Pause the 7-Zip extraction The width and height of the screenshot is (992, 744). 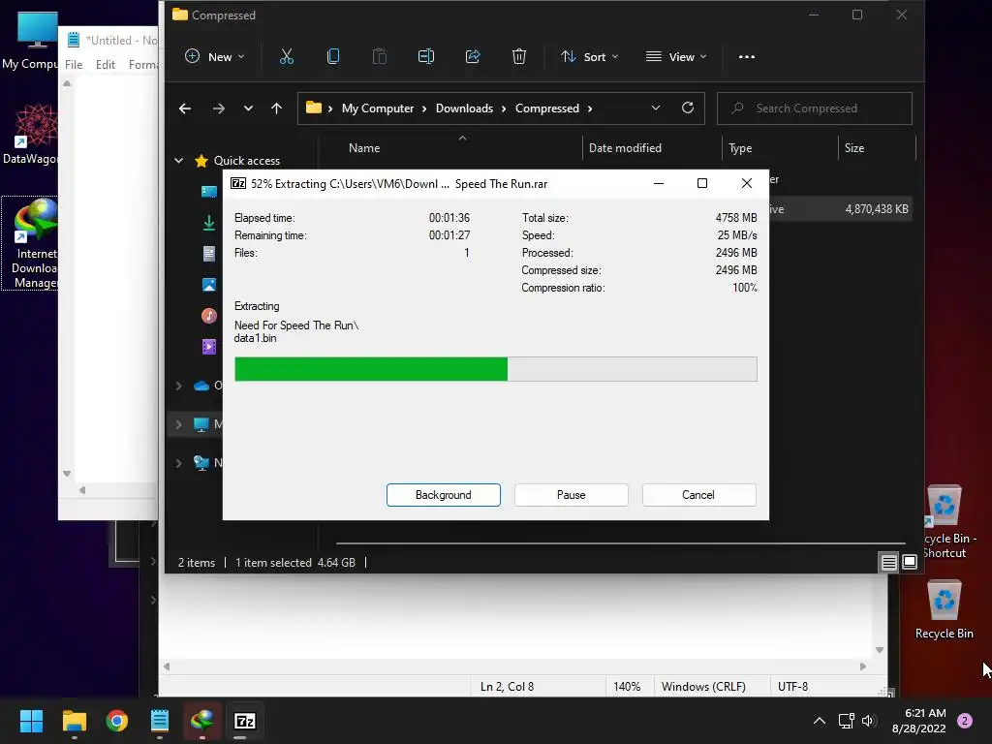pyautogui.click(x=572, y=495)
